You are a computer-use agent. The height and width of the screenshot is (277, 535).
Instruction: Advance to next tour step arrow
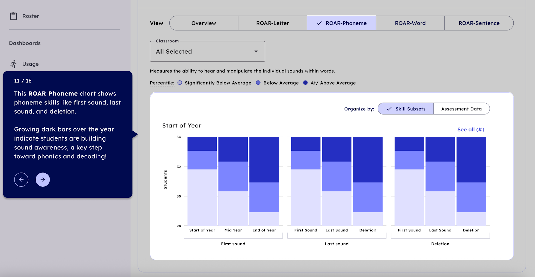[43, 180]
